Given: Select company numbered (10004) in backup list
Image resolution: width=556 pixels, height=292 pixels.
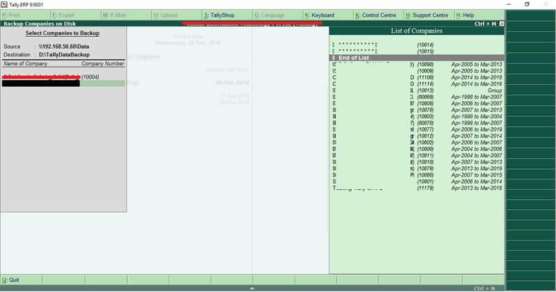Looking at the screenshot, I should pyautogui.click(x=63, y=77).
